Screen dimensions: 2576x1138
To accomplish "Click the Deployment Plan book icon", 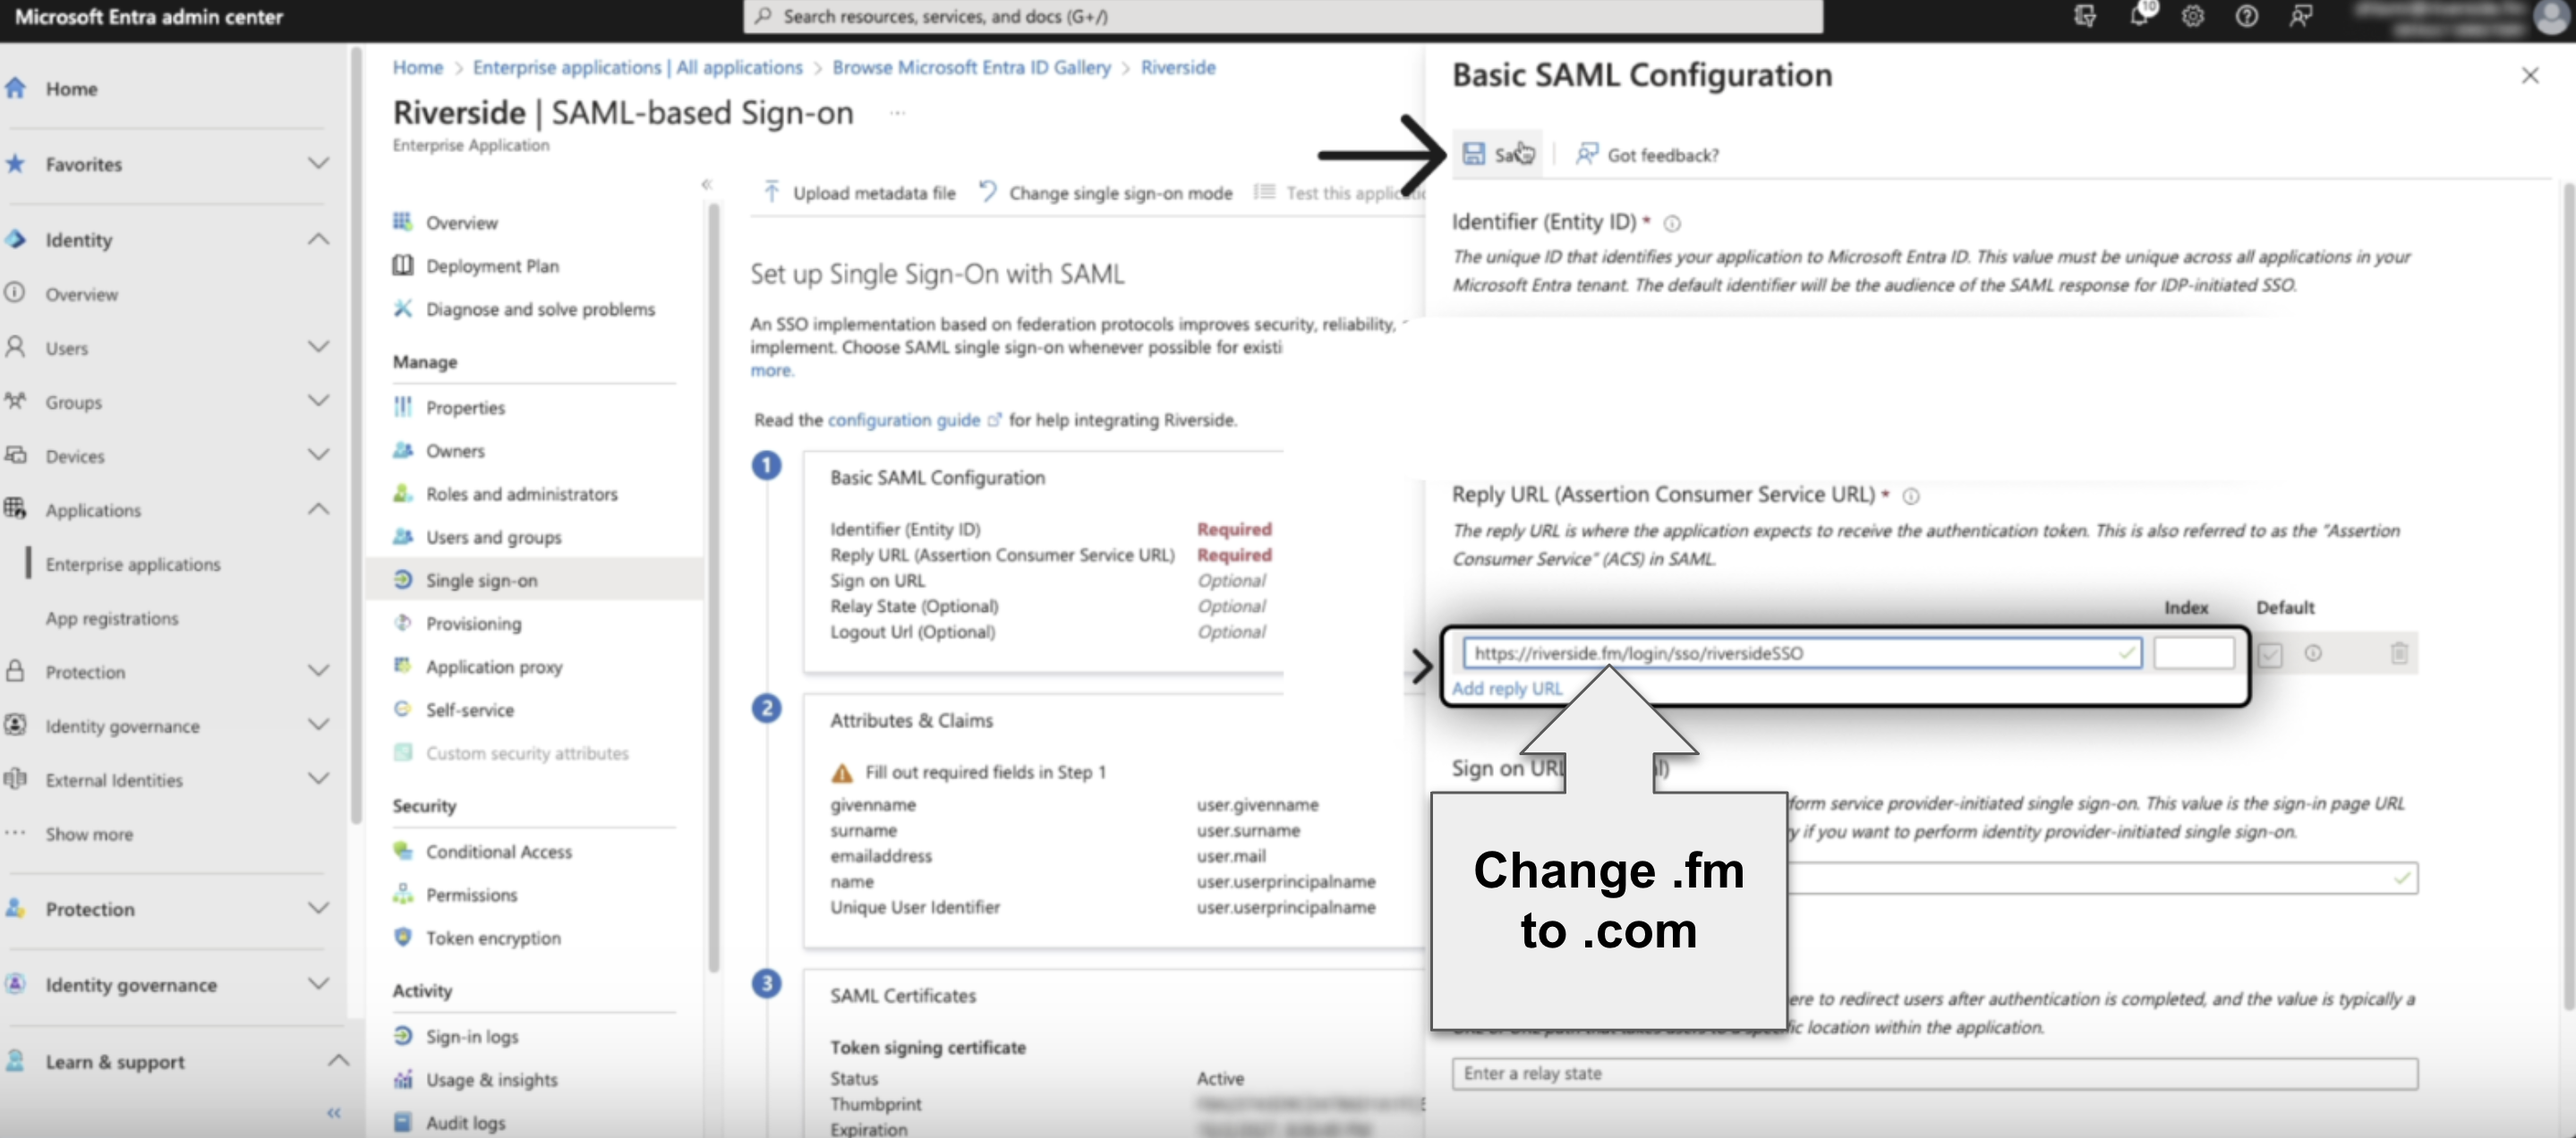I will pyautogui.click(x=402, y=265).
